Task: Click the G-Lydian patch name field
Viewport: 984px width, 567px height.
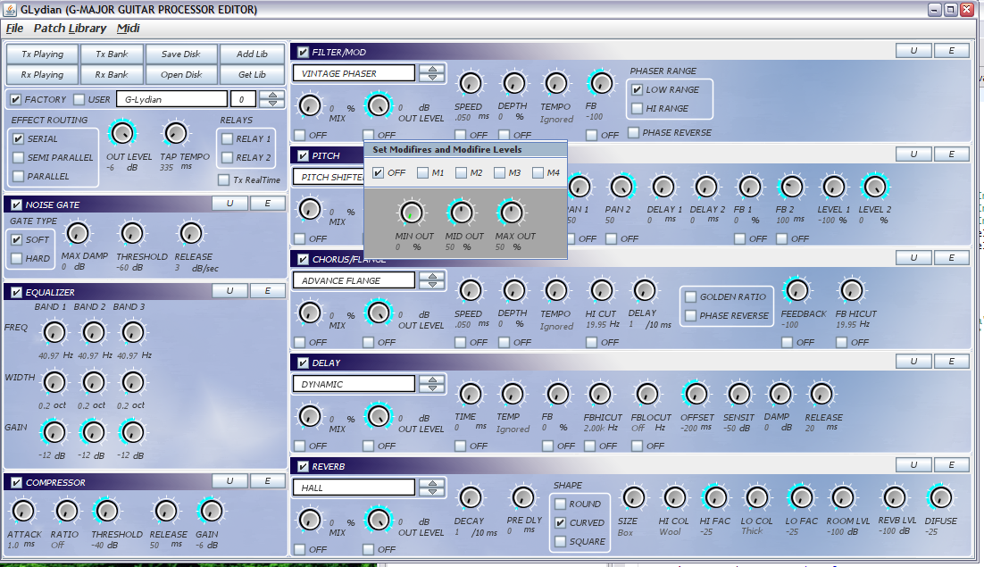Action: pos(173,99)
